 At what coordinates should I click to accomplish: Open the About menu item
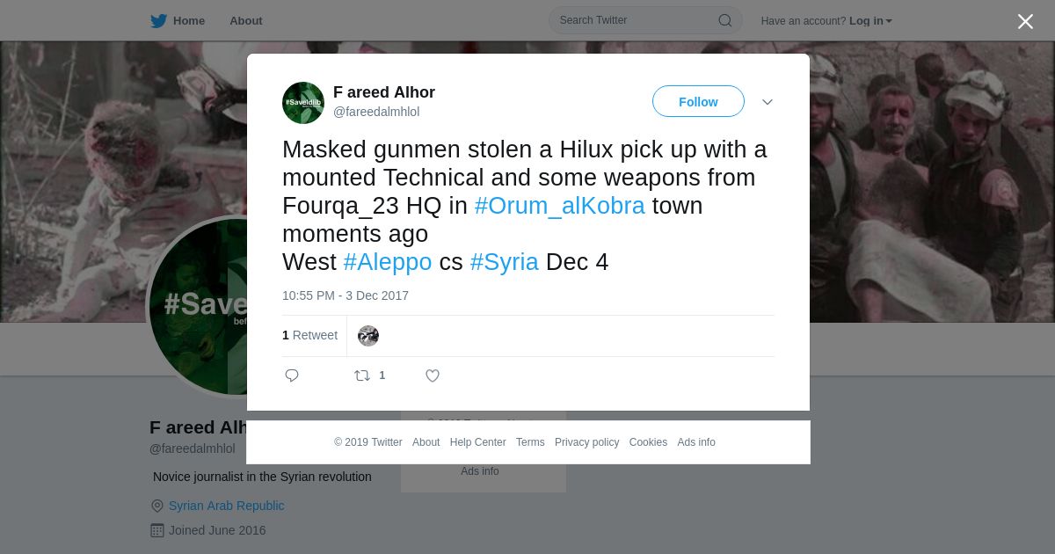click(246, 21)
